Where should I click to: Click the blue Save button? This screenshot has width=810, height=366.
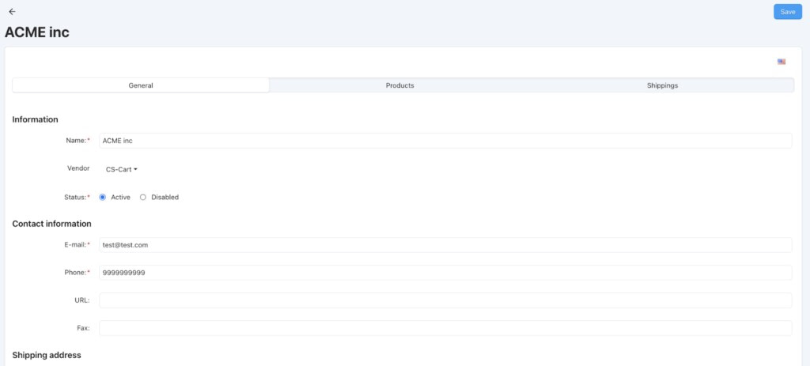[787, 12]
